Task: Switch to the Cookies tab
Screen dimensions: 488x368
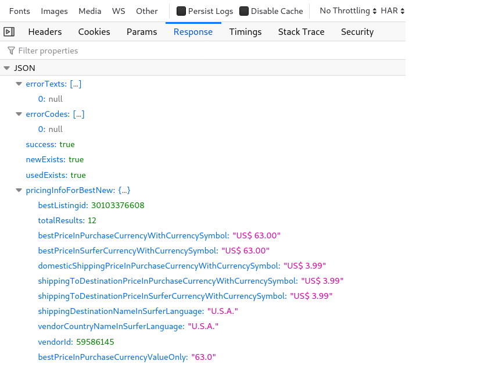Action: click(94, 32)
